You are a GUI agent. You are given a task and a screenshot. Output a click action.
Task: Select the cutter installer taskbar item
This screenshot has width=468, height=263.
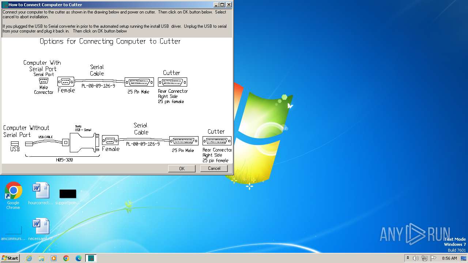tap(91, 258)
